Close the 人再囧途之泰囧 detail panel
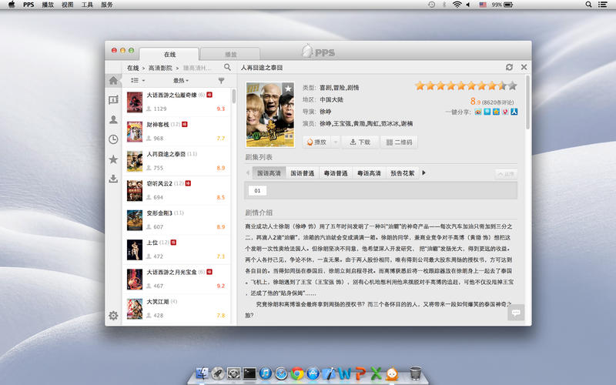 coord(524,67)
